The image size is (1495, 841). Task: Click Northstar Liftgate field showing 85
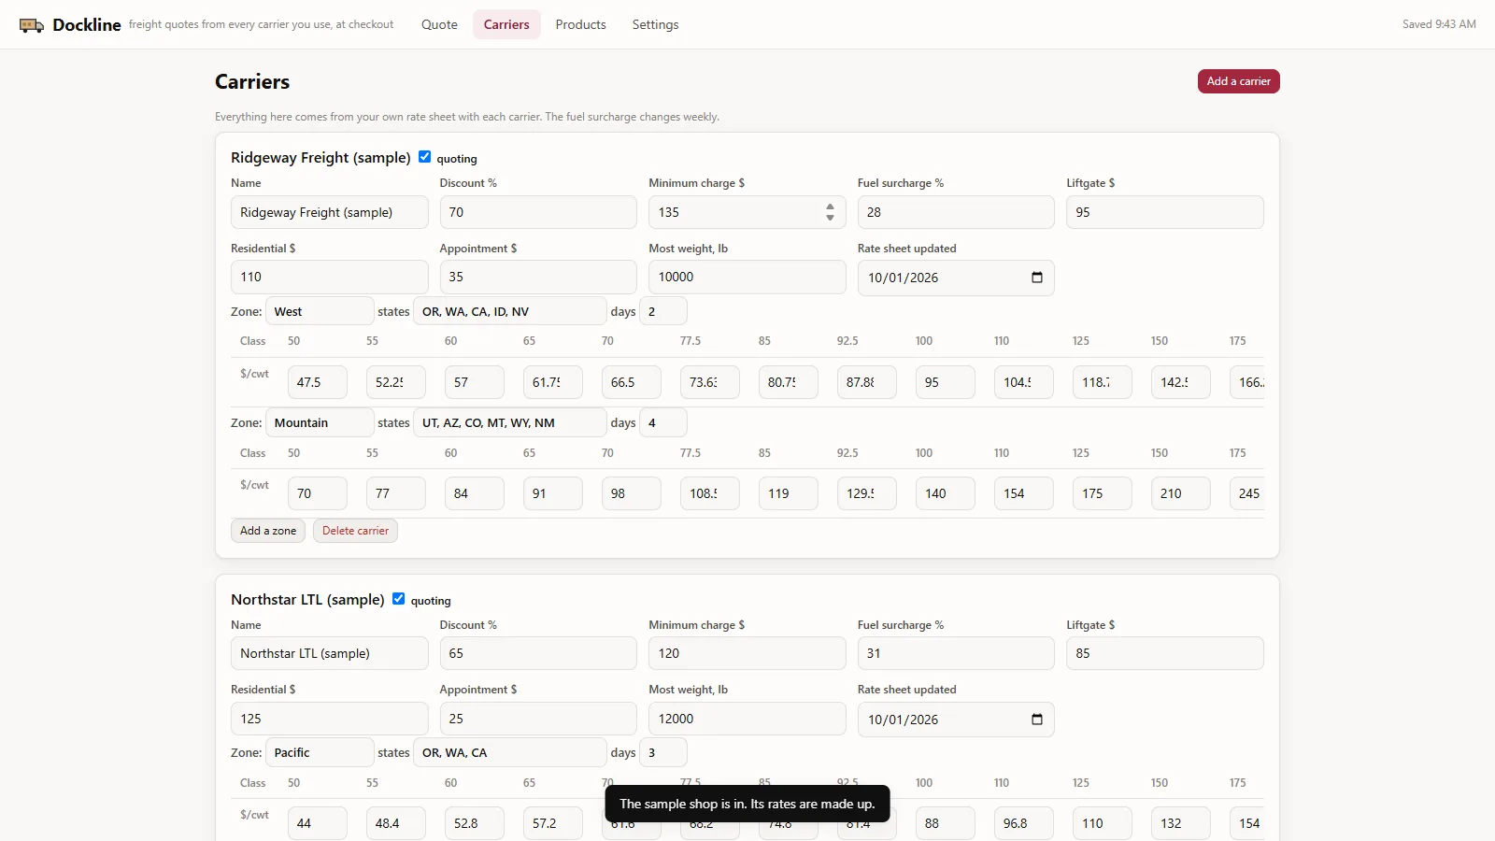coord(1165,653)
